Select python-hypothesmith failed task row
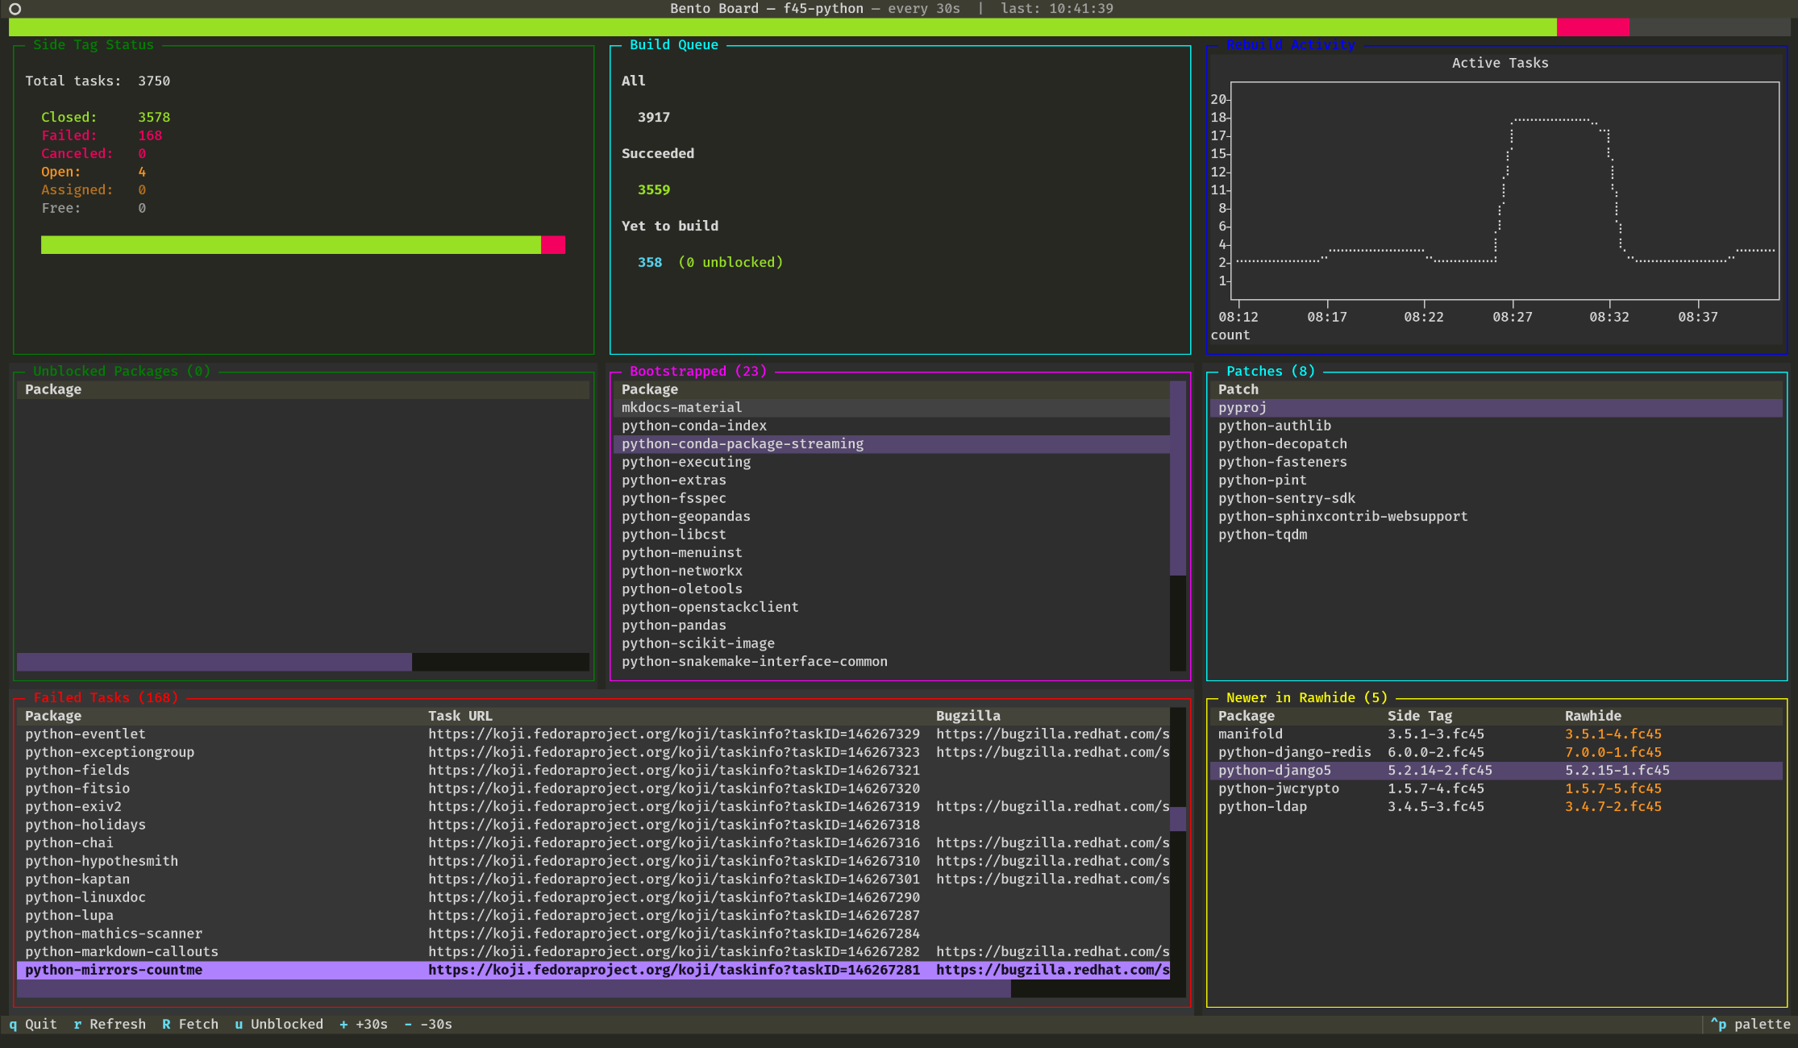Image resolution: width=1798 pixels, height=1048 pixels. tap(593, 861)
